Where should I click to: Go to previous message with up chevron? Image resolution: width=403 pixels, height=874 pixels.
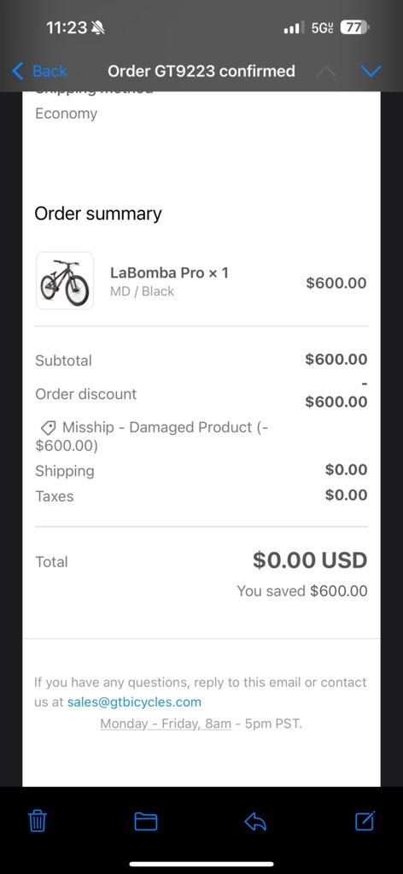pos(326,71)
